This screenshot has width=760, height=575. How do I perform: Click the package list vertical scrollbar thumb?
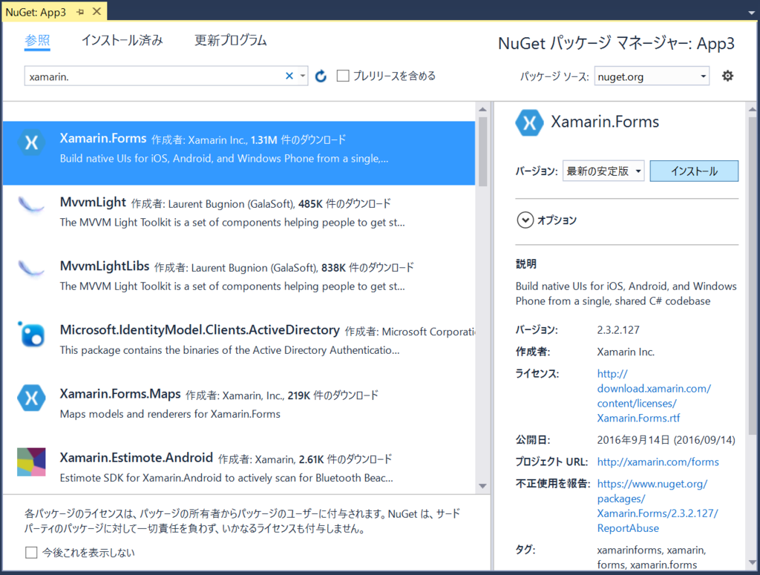click(x=482, y=151)
